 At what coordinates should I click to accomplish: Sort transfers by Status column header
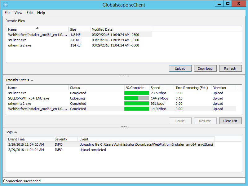96,88
